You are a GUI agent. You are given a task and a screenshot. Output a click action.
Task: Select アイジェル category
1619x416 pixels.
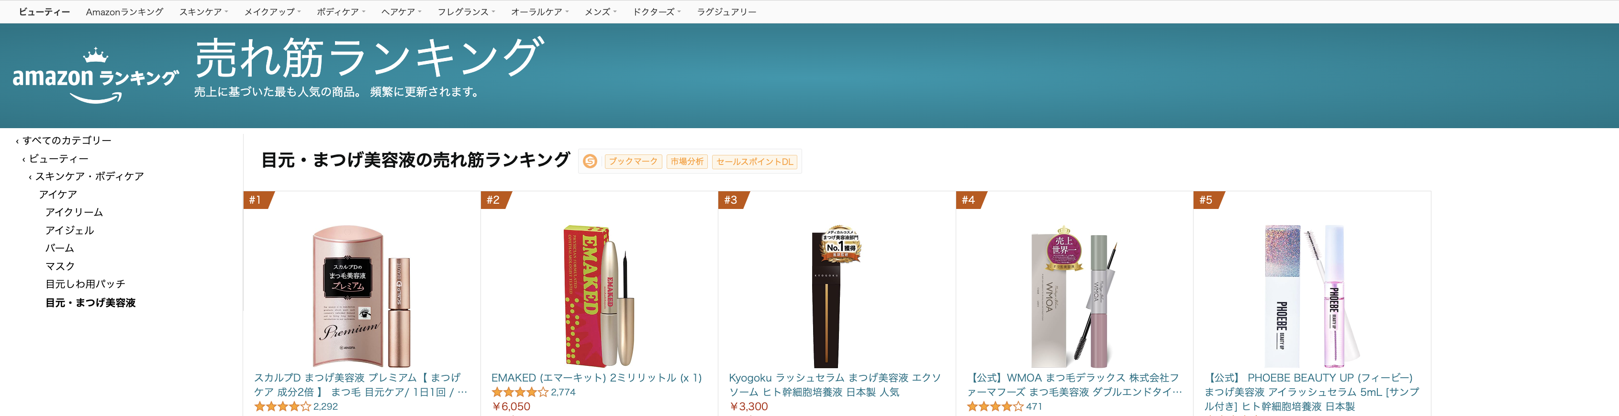click(70, 230)
